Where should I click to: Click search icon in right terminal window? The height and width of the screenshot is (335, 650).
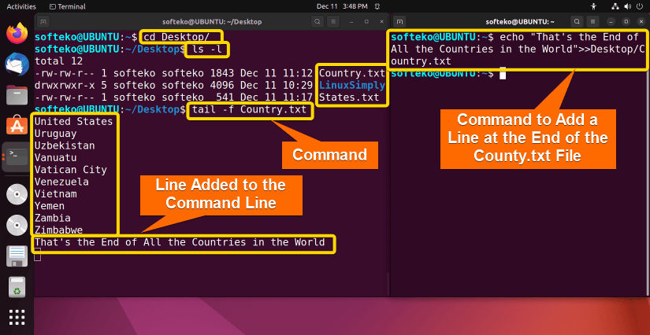pyautogui.click(x=577, y=21)
